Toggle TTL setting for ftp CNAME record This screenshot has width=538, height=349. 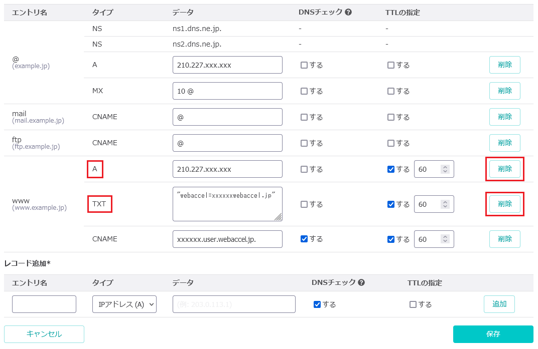pos(391,143)
